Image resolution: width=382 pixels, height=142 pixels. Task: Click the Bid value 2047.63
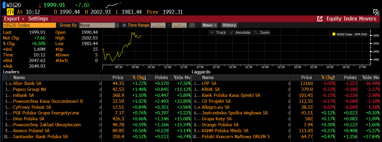[x=37, y=61]
